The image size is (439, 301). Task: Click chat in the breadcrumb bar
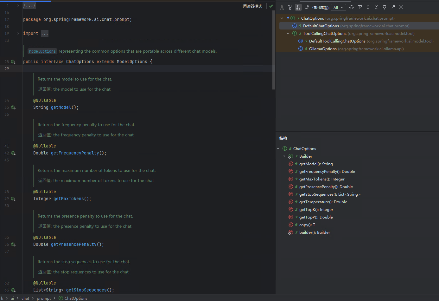[25, 298]
